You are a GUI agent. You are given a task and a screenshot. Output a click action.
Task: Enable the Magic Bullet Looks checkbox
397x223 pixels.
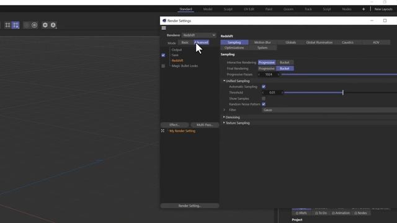pyautogui.click(x=163, y=66)
